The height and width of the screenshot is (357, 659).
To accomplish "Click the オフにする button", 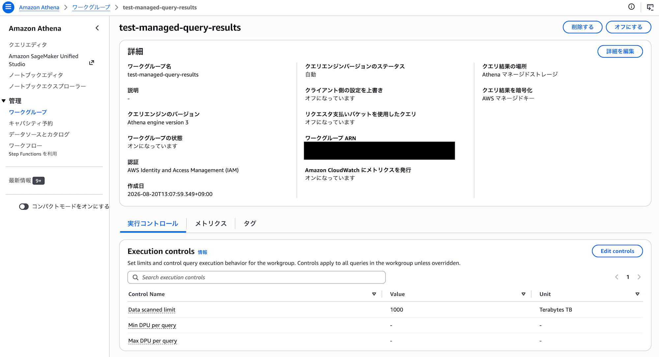I will point(628,27).
